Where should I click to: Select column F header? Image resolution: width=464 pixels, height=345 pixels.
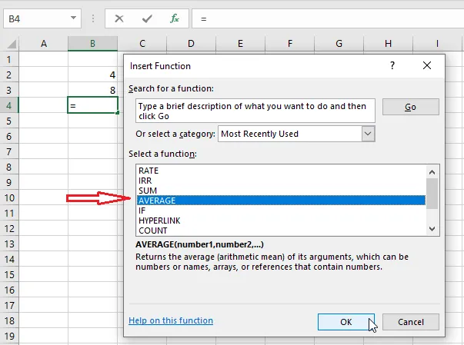coord(289,44)
